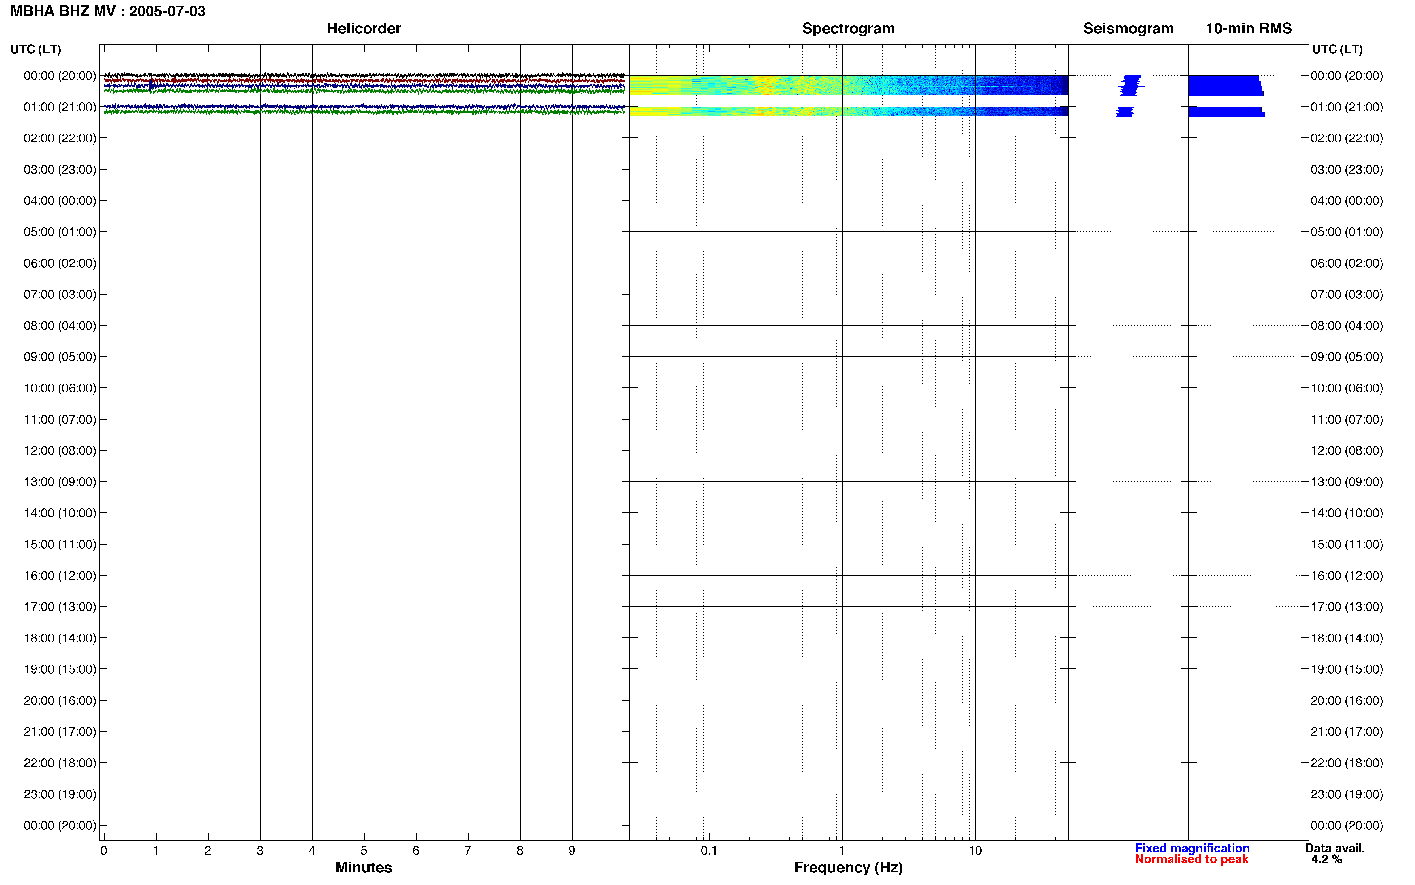The height and width of the screenshot is (885, 1415).
Task: Click the Minutes axis label
Action: tap(363, 867)
